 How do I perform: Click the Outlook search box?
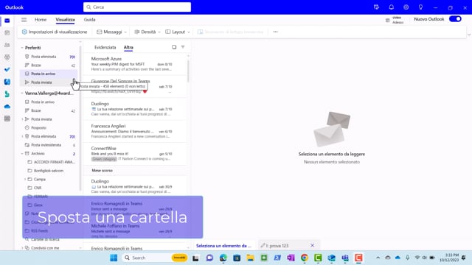click(137, 7)
